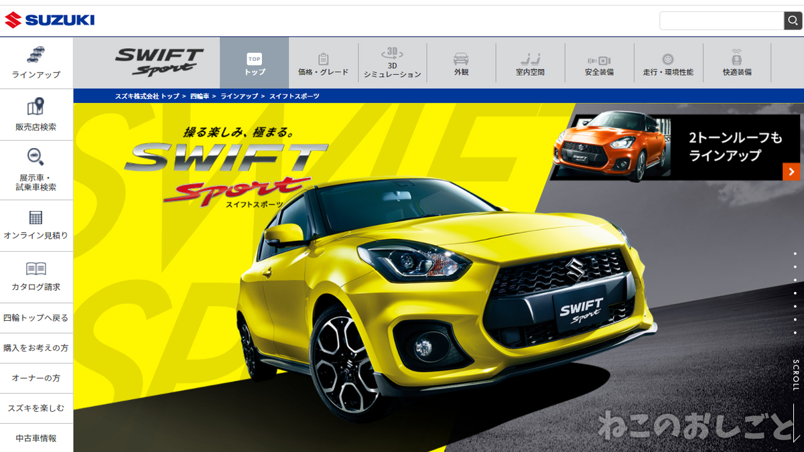804x452 pixels.
Task: Open 購入をお考えの方 sidebar link
Action: 36,348
